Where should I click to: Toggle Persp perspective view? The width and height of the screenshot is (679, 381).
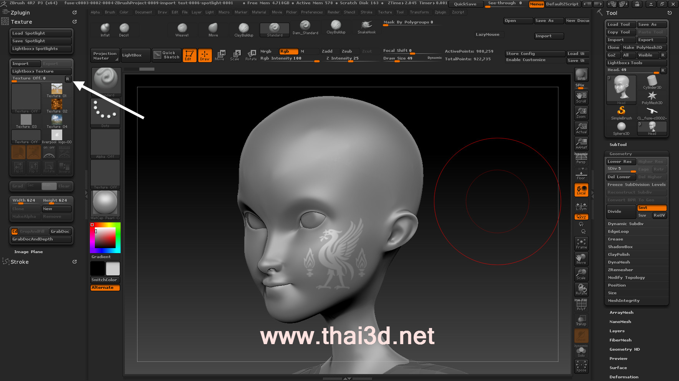pyautogui.click(x=581, y=158)
